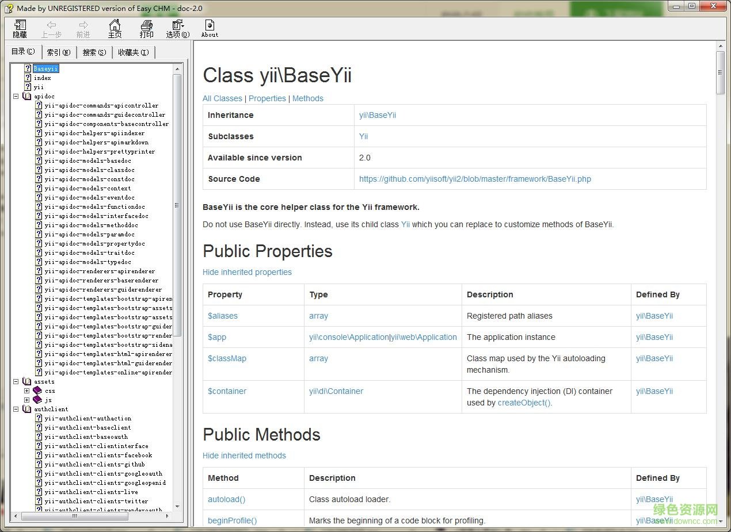
Task: Click page icon beside index topic
Action: (28, 78)
